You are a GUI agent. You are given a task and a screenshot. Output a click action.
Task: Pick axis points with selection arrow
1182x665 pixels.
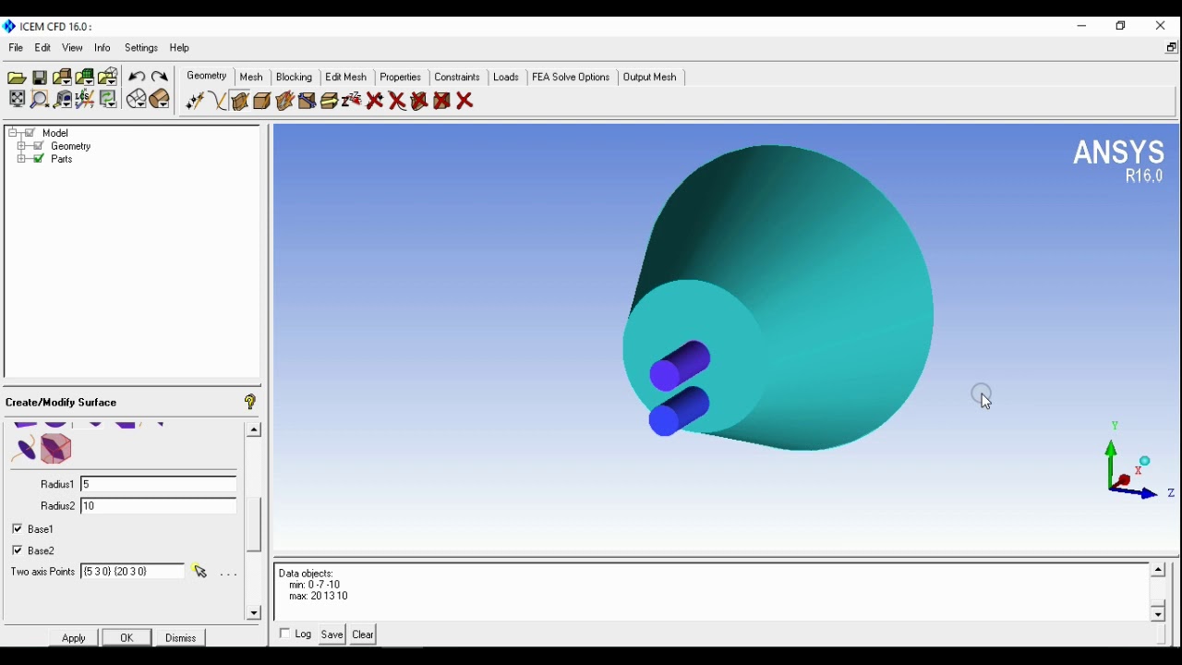[x=200, y=573]
